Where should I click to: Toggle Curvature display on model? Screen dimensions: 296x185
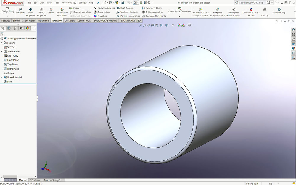pyautogui.click(x=102, y=16)
